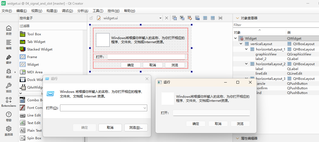Collapse the verticalLayout tree node

coord(241,44)
